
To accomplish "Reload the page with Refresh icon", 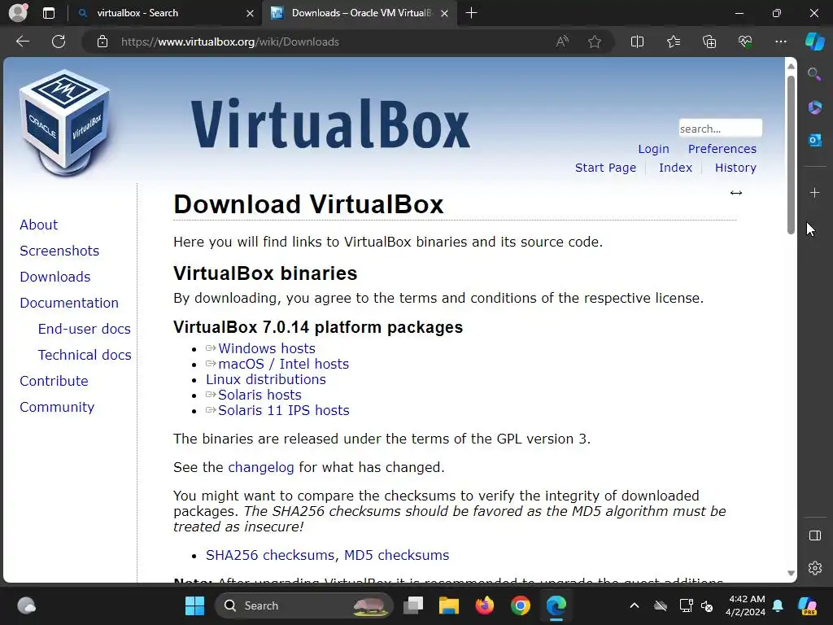I will [x=59, y=42].
